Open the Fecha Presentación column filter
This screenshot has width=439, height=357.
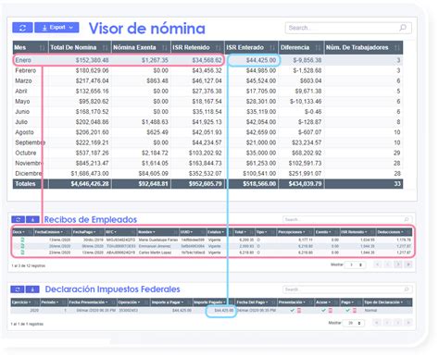[x=107, y=302]
